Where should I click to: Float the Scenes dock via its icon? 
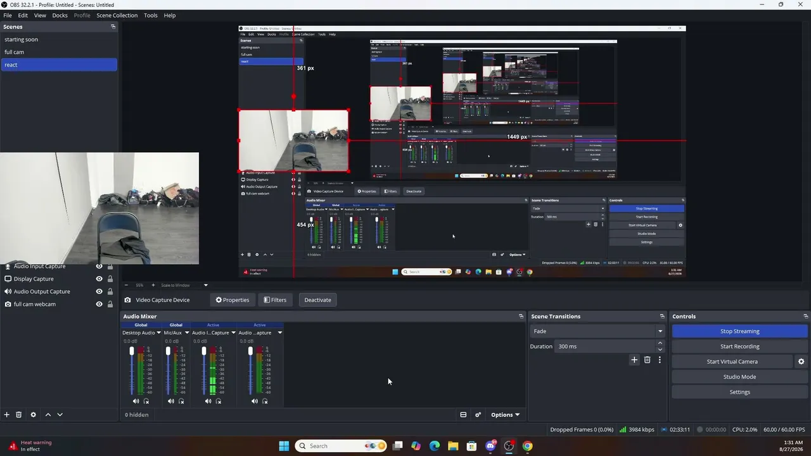pos(113,27)
